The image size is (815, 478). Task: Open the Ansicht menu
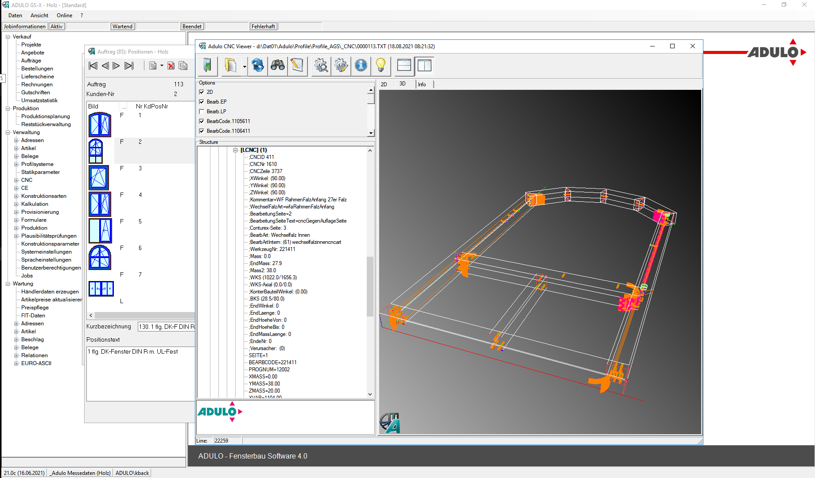pyautogui.click(x=39, y=15)
